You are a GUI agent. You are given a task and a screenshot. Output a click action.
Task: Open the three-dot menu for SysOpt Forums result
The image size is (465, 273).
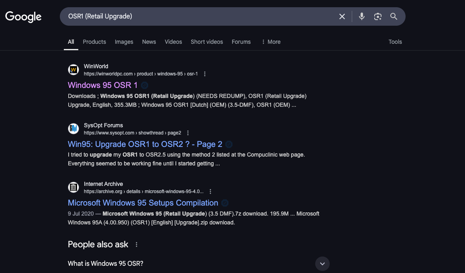click(188, 133)
